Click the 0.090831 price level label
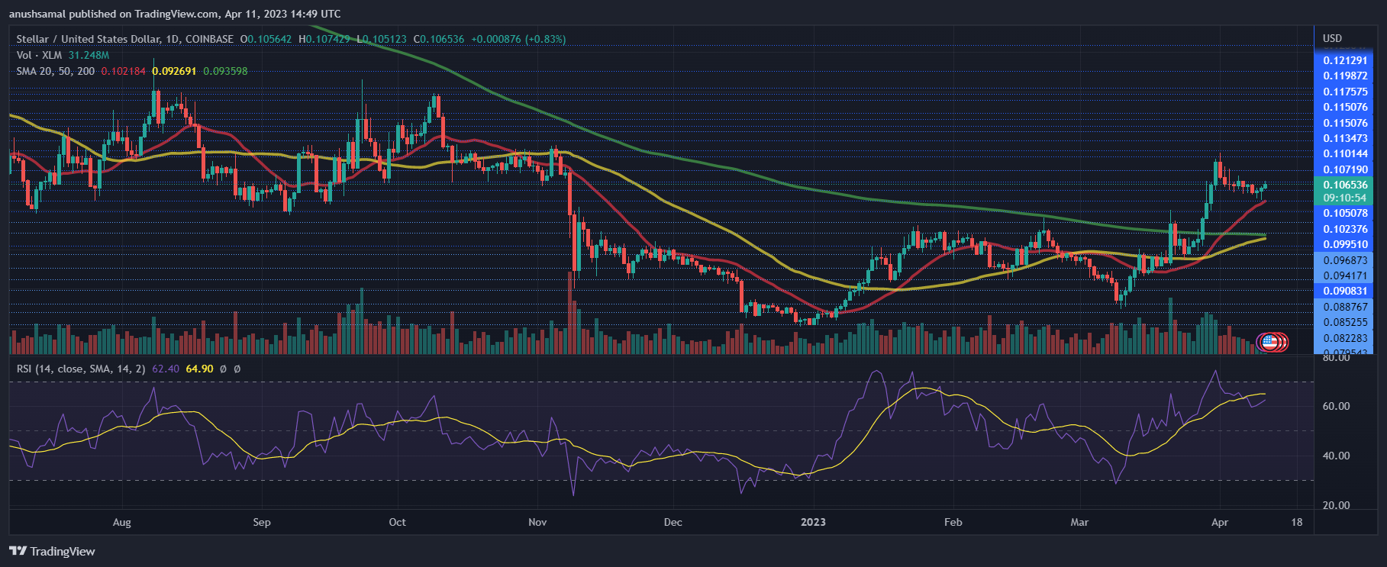This screenshot has height=567, width=1387. (x=1345, y=291)
